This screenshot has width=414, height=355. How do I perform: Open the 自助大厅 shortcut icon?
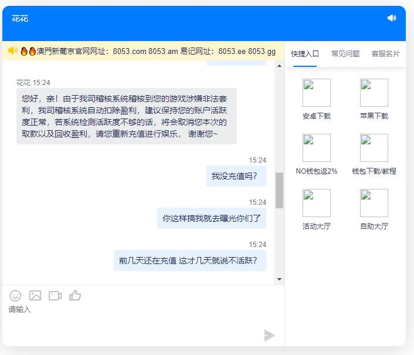(x=374, y=203)
